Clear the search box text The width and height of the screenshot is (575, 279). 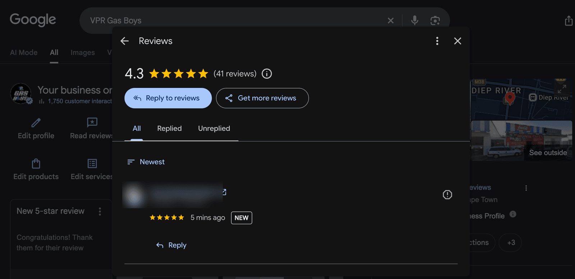(x=391, y=21)
